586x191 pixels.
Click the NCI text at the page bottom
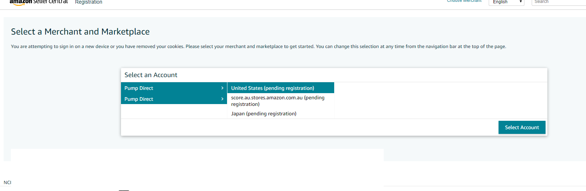click(x=7, y=183)
